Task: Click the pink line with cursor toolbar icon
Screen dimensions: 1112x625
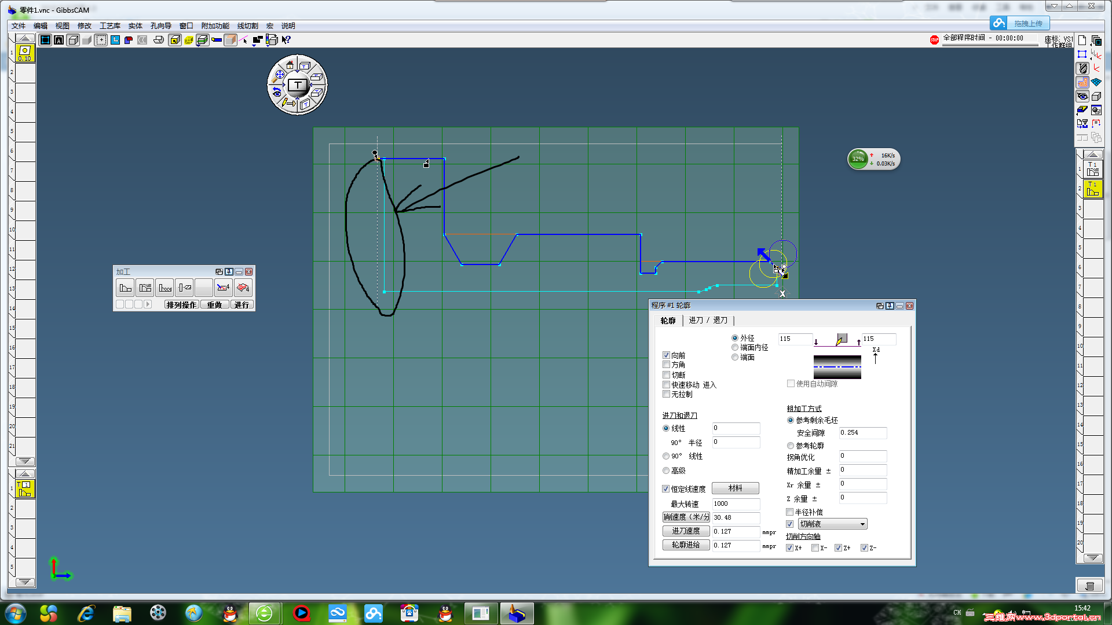Action: pyautogui.click(x=244, y=40)
